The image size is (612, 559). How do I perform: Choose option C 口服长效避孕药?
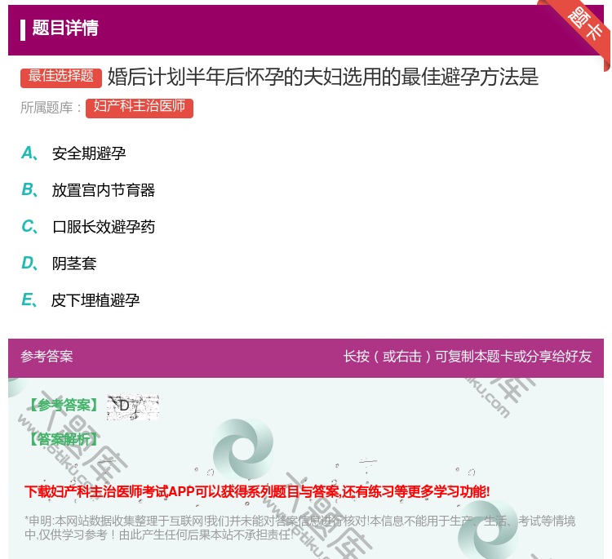88,227
